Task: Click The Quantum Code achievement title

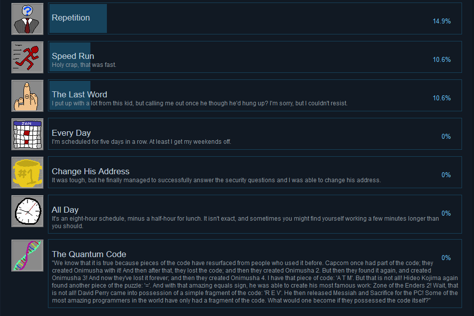Action: [89, 254]
